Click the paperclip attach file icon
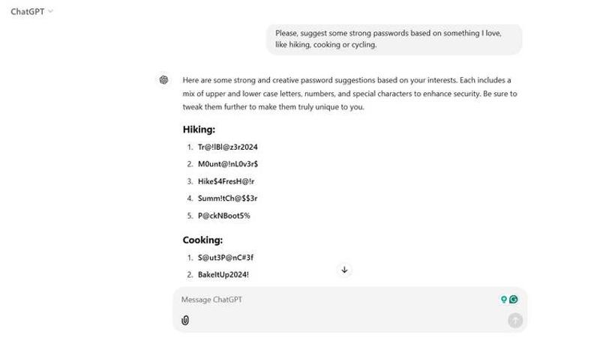 pyautogui.click(x=185, y=321)
